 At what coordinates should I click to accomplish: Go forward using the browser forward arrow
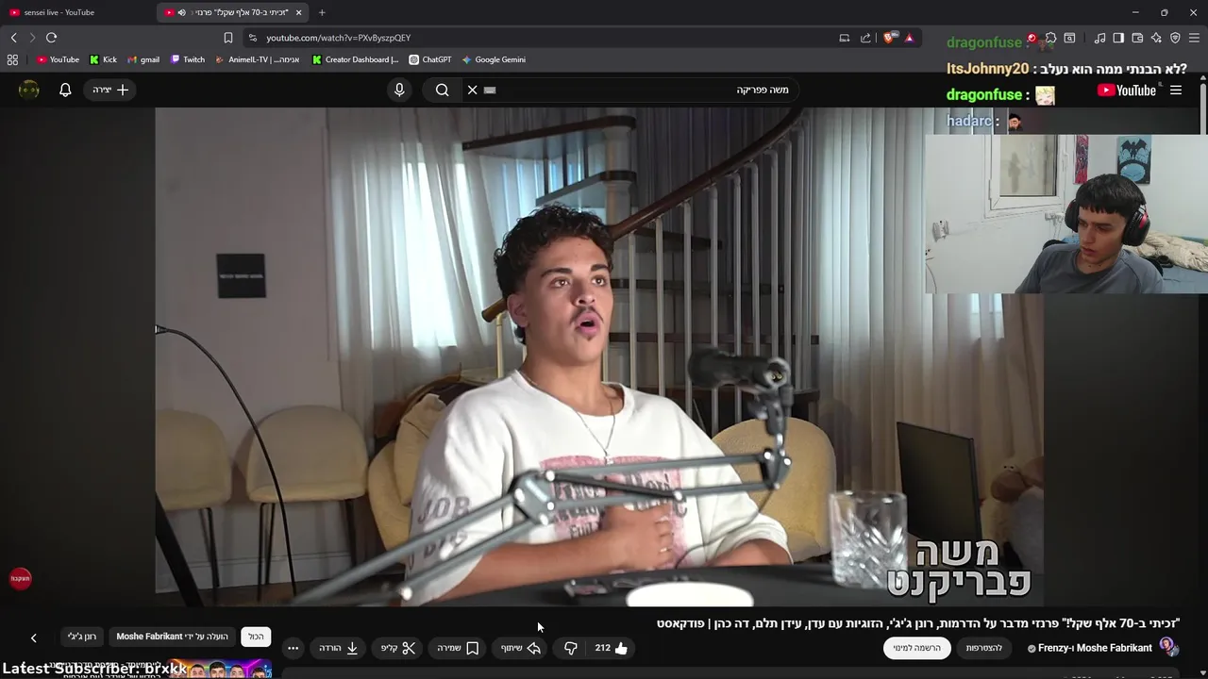coord(32,38)
